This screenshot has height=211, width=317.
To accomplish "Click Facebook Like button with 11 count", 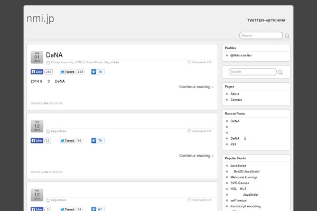I will [37, 140].
